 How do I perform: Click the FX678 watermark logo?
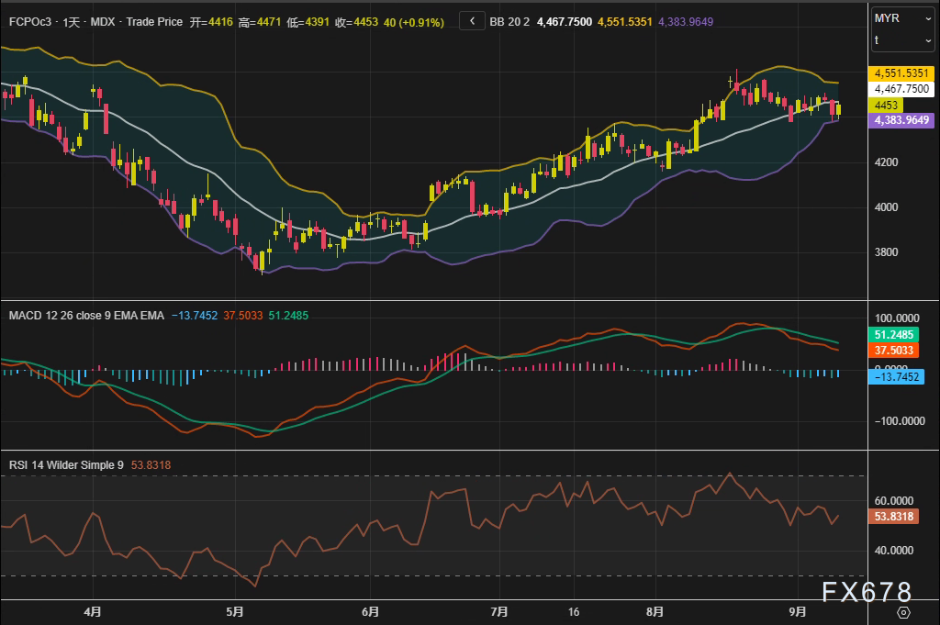(x=867, y=592)
